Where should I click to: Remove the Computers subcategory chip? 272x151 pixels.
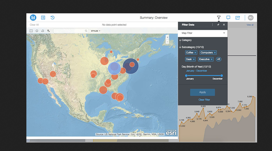tap(215, 53)
